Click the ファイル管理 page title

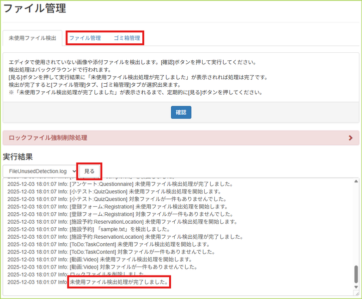(34, 8)
